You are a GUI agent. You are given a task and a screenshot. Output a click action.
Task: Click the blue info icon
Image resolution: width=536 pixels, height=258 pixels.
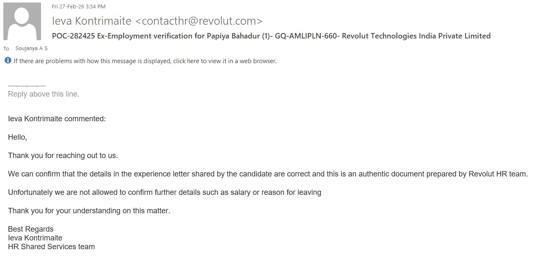[x=8, y=61]
